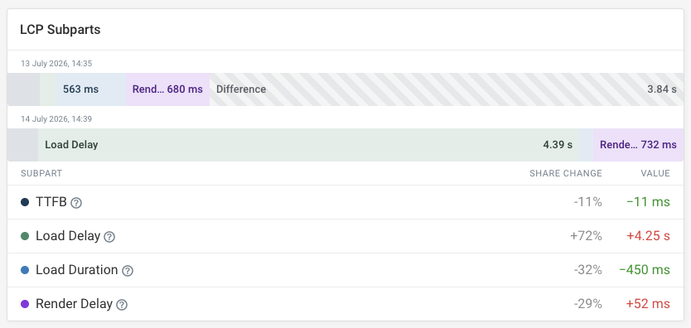Click the gray TTFB segment in 14 July bar

[x=22, y=145]
